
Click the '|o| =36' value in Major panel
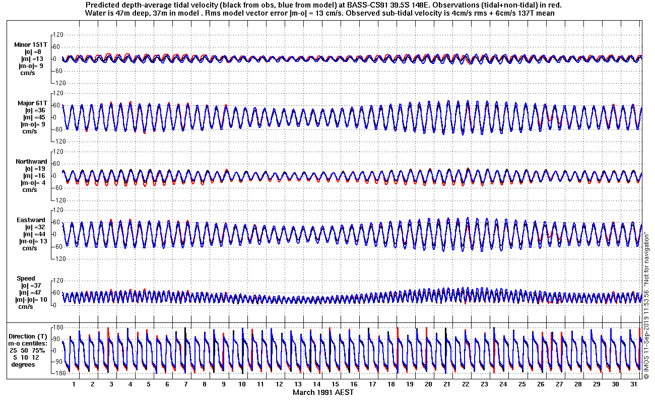[35, 110]
